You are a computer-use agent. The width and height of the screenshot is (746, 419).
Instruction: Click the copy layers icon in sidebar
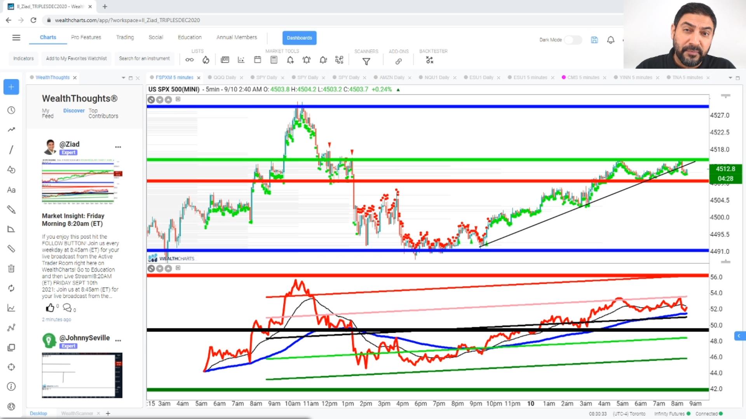[x=11, y=348]
